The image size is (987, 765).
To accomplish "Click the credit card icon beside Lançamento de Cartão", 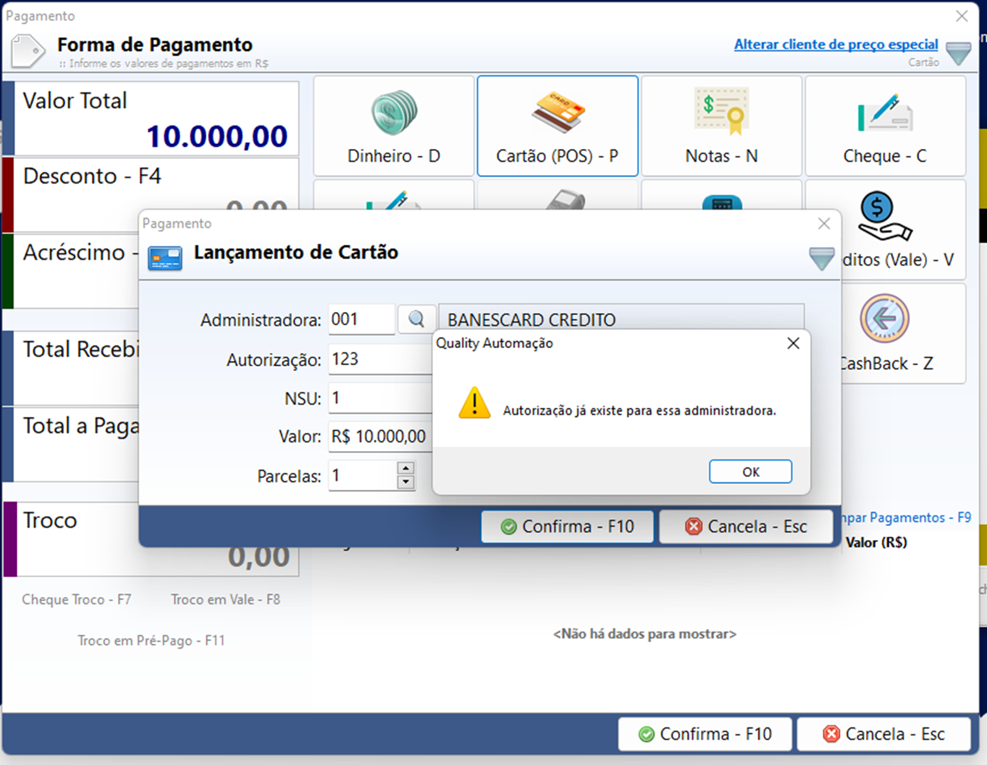I will coord(165,258).
